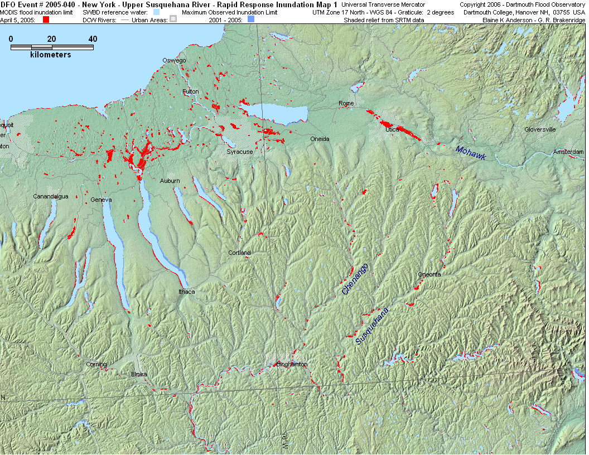Click the DCW Rivers line symbol in legend
The image size is (589, 455).
point(124,20)
